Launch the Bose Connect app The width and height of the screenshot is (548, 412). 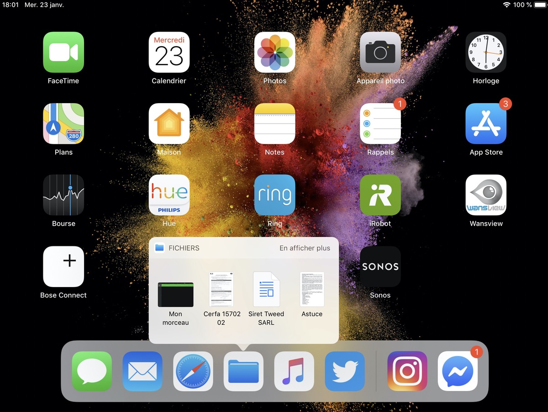63,266
